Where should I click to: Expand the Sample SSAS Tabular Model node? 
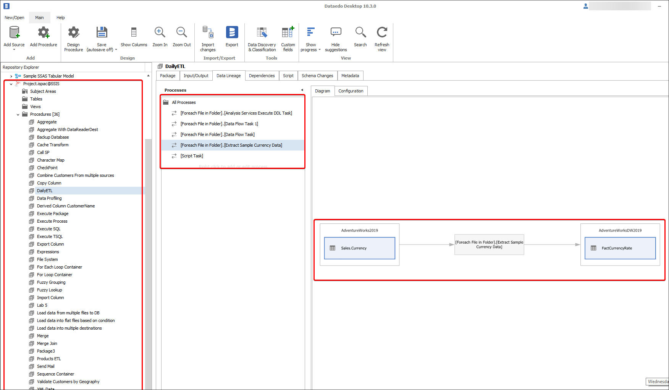[11, 76]
